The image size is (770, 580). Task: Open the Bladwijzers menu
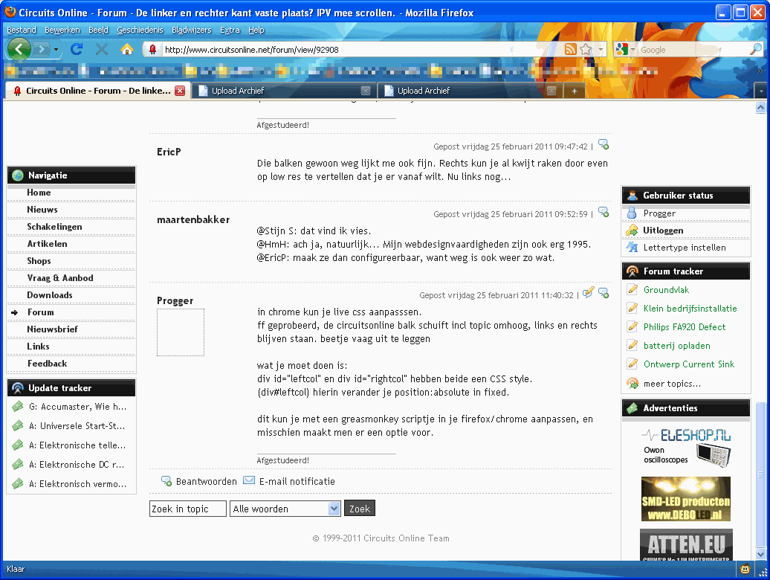coord(191,30)
